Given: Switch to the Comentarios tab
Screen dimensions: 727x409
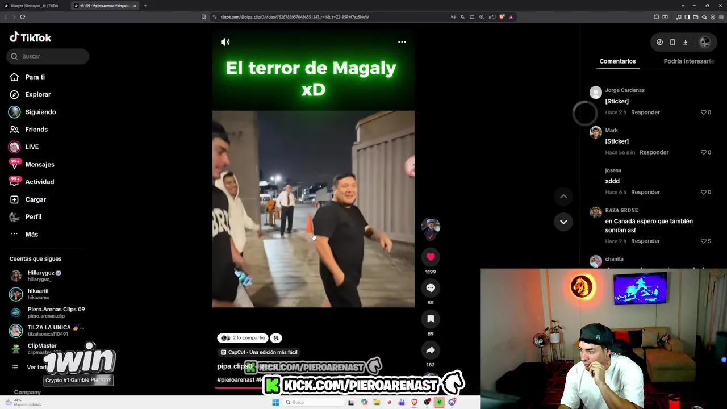Looking at the screenshot, I should [617, 61].
